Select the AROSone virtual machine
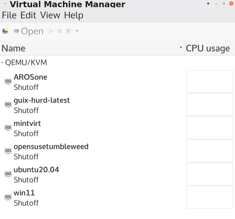 tap(117, 82)
